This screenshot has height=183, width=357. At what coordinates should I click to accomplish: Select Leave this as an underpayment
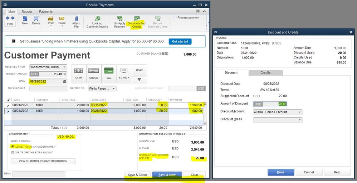click(13, 147)
